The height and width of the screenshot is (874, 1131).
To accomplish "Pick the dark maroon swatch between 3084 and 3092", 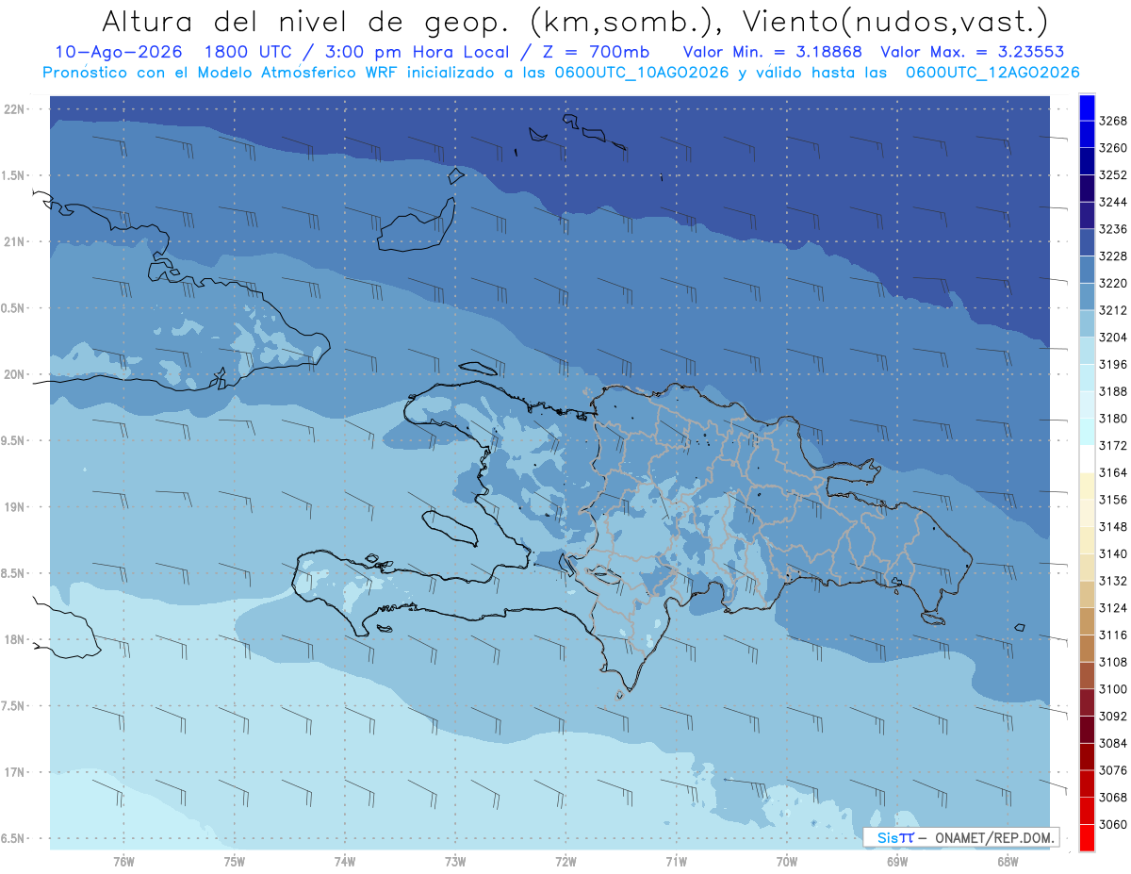I will [1087, 730].
